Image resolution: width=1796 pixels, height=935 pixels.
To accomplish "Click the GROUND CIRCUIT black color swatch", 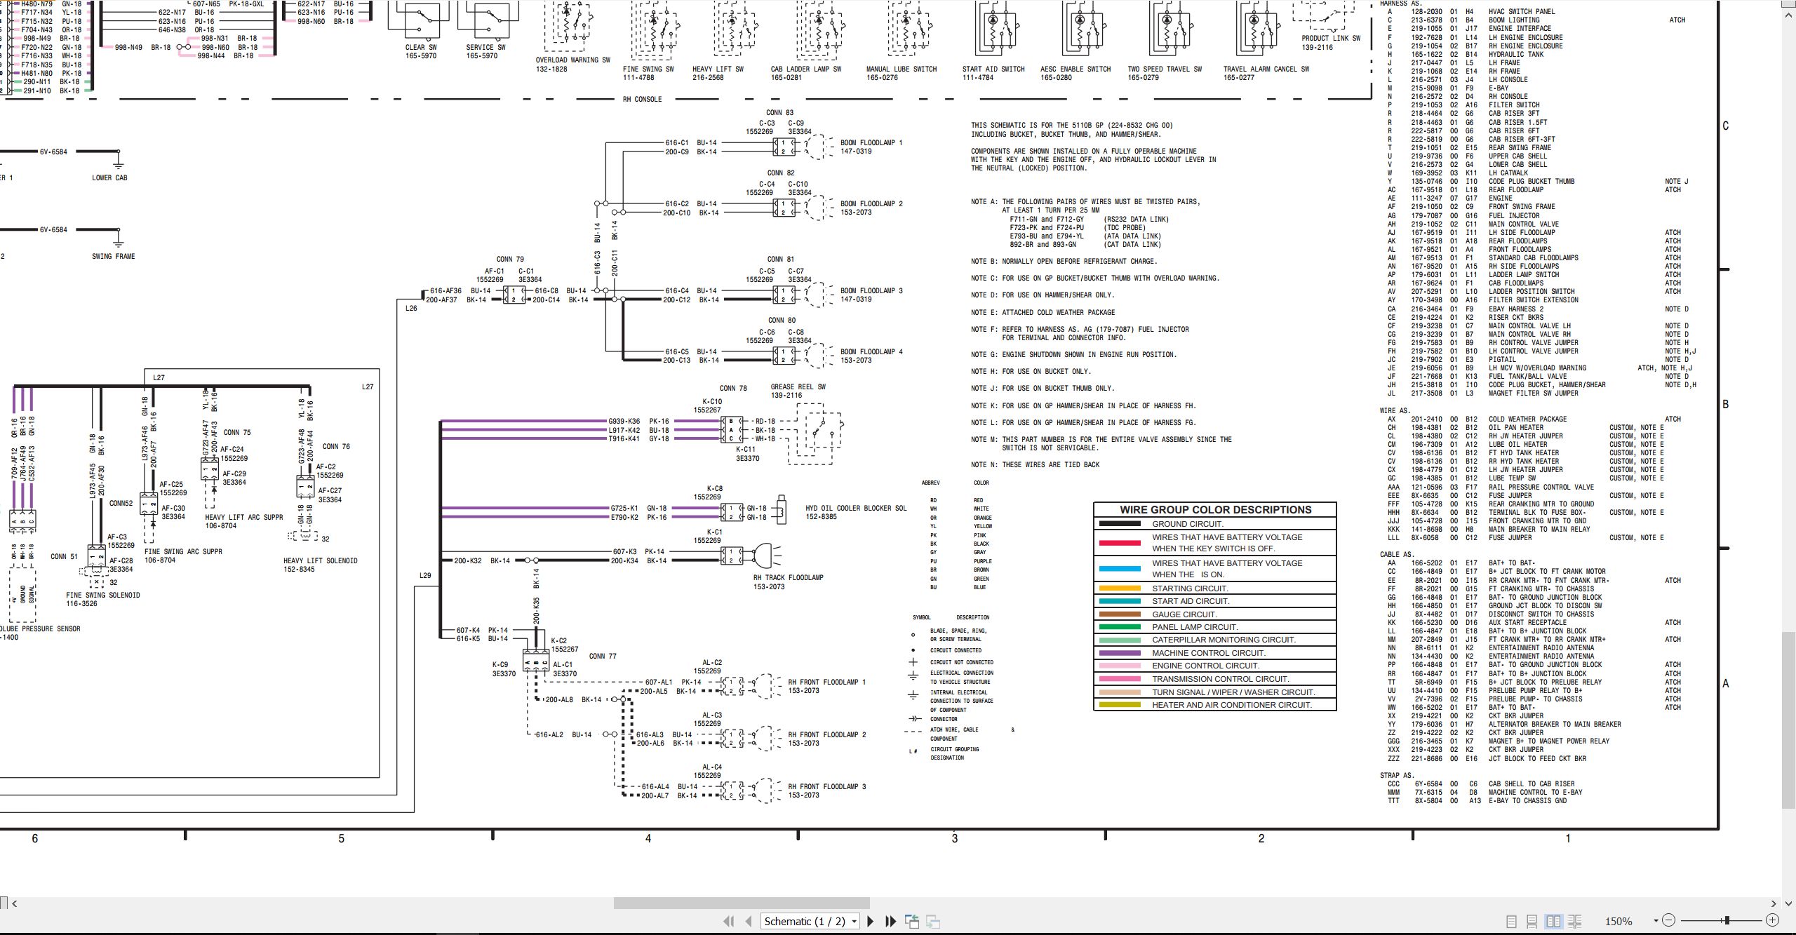I will [x=1120, y=524].
